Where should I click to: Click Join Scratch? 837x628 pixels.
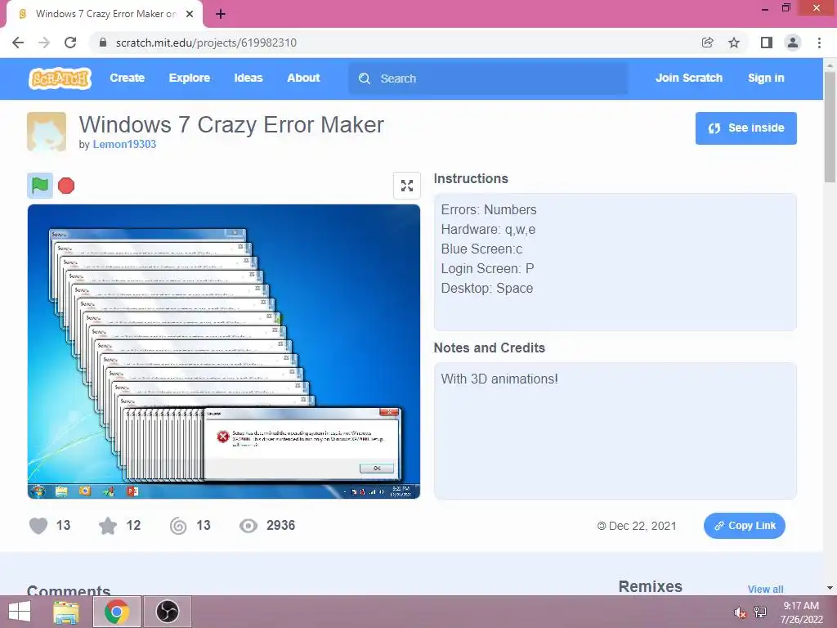pyautogui.click(x=689, y=78)
